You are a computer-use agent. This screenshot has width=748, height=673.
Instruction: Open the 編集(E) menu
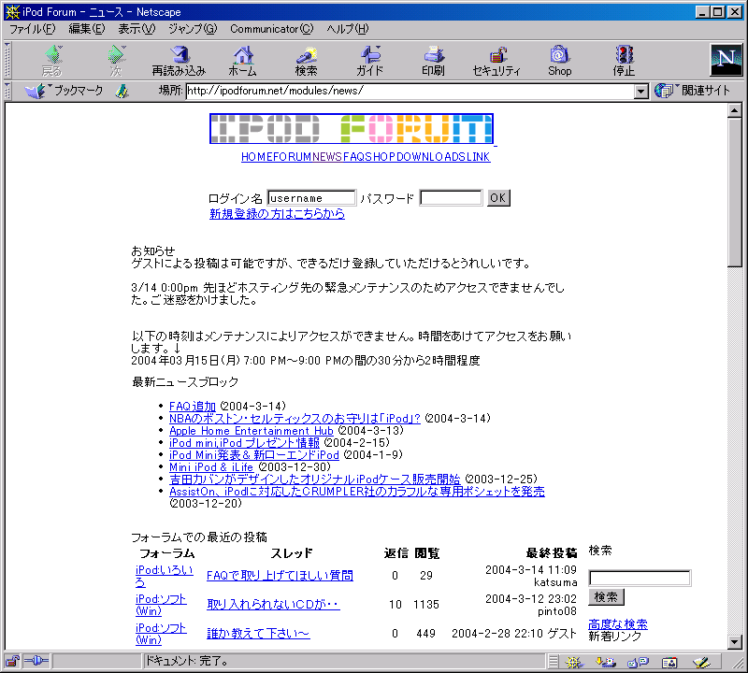[86, 29]
